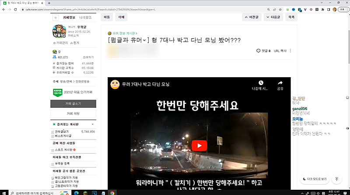Play the YouTube video with the red play button
Image resolution: width=350 pixels, height=195 pixels.
(x=199, y=146)
